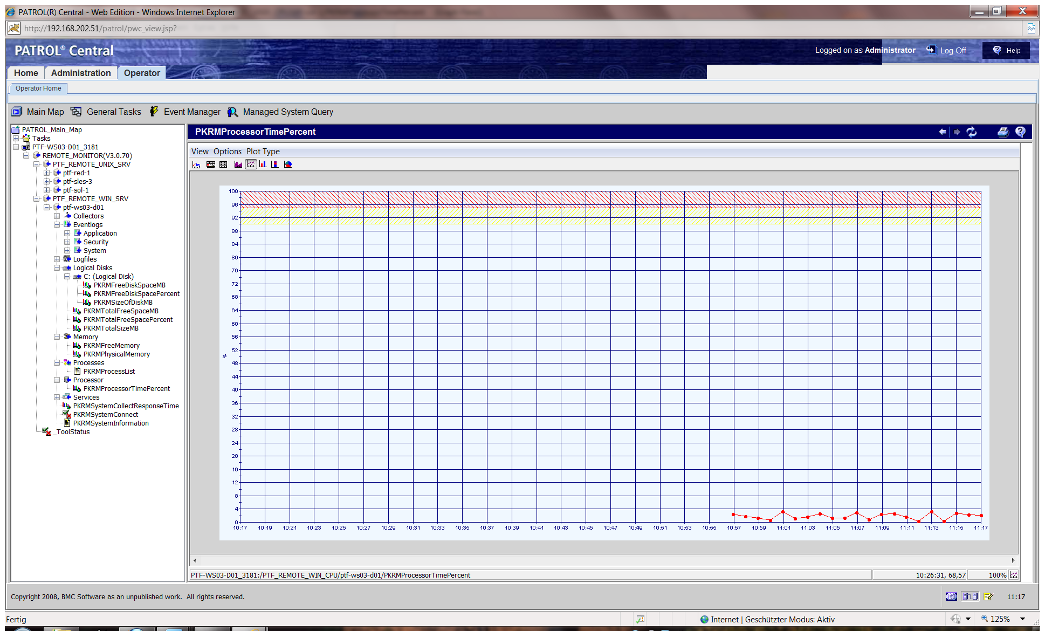Screen dimensions: 1045x631
Task: Switch to the Home tab
Action: click(26, 73)
